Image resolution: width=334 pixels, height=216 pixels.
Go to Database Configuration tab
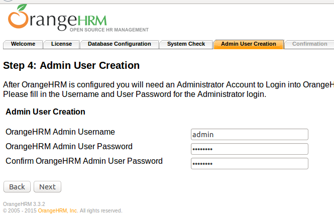coord(120,44)
